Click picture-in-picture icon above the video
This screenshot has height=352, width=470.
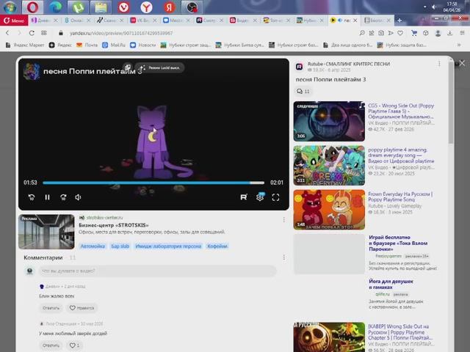point(127,67)
